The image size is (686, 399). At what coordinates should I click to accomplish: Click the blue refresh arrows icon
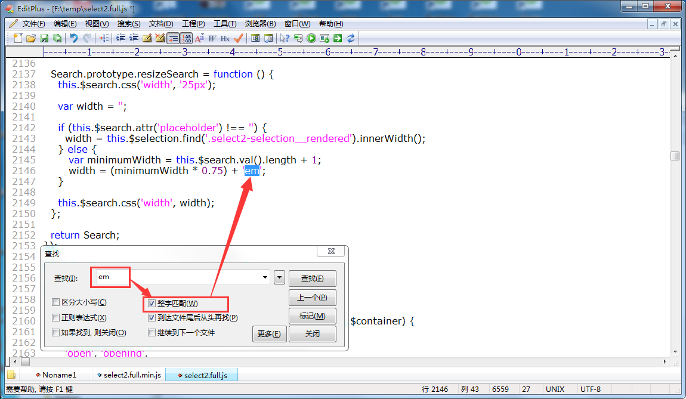pos(351,39)
